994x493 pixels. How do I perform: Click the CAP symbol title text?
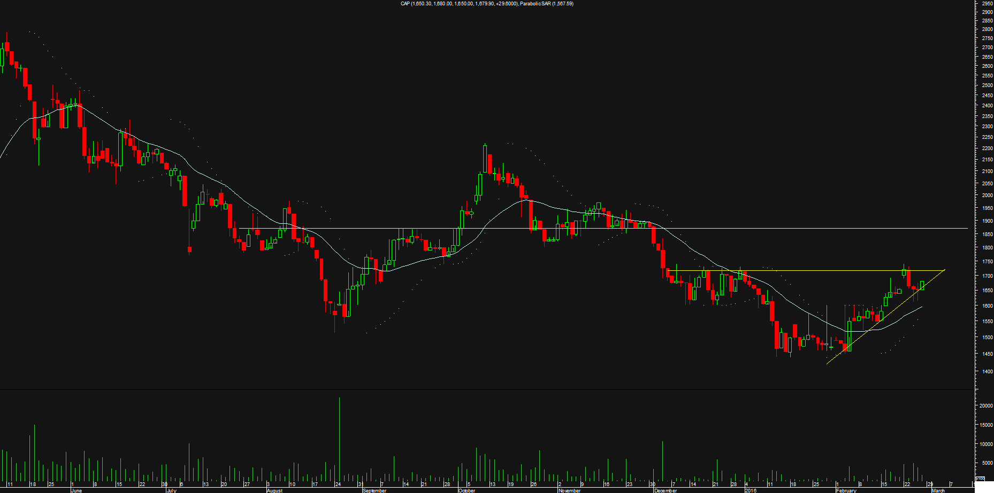pos(406,4)
